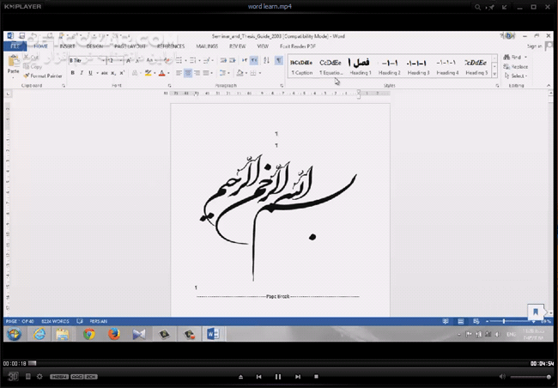558x388 pixels.
Task: Open KMPlayer settings gear icon
Action: (x=39, y=377)
